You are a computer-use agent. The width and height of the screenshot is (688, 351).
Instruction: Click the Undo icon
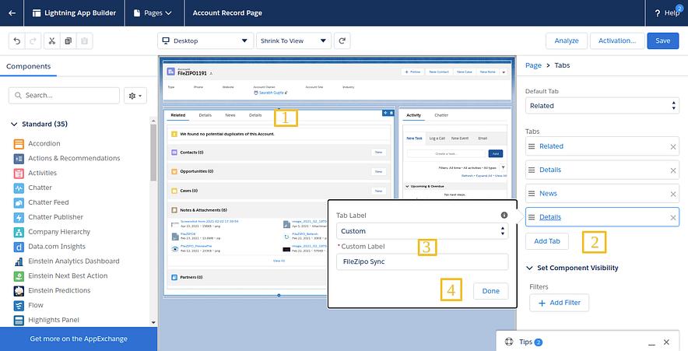click(x=16, y=40)
